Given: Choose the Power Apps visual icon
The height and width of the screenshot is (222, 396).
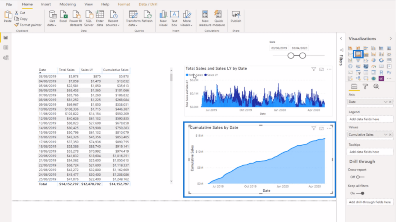Looking at the screenshot, I should (x=381, y=79).
